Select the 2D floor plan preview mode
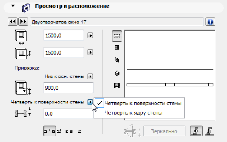Screen dimensions: 227x142 (117, 36)
